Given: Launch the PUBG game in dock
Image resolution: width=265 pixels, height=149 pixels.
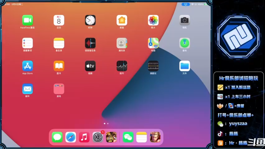Looking at the screenshot, I should click(111, 137).
